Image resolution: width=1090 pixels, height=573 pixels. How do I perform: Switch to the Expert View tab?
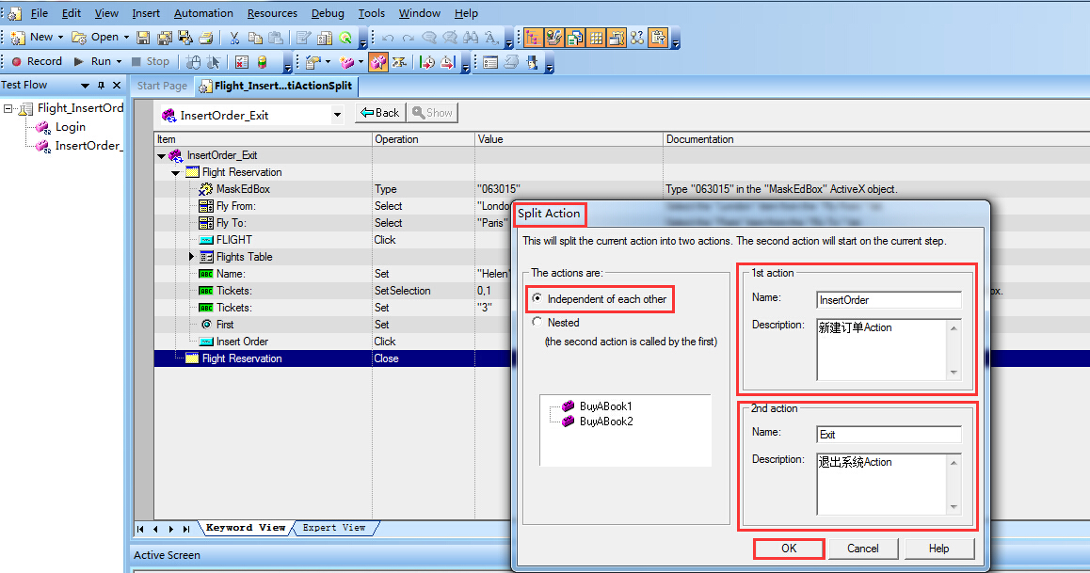[334, 528]
